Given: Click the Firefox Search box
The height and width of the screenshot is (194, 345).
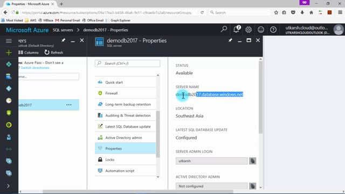Looking at the screenshot, I should pos(239,12).
